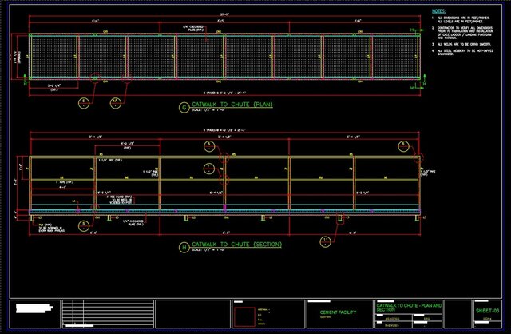This screenshot has width=511, height=334.
Task: Click the white redacted block in the title block
Action: pos(31,308)
